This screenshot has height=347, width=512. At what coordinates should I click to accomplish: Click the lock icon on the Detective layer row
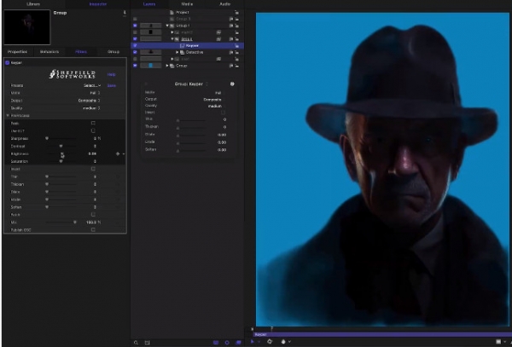[236, 52]
